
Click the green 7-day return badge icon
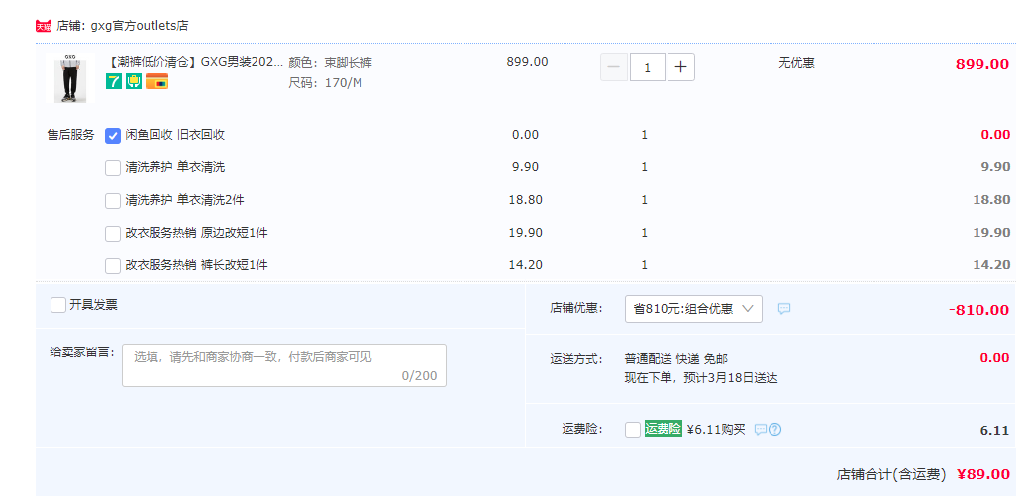(114, 81)
